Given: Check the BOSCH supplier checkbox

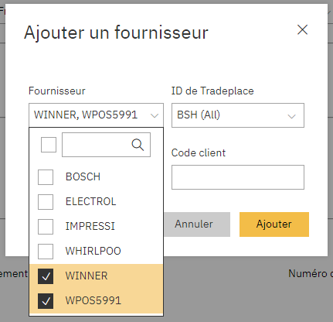Looking at the screenshot, I should [x=46, y=177].
